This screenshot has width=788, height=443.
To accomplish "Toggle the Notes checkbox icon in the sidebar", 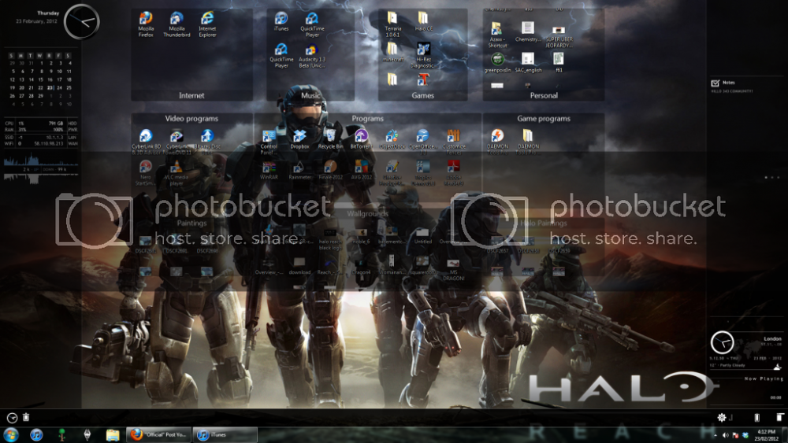I will click(716, 83).
